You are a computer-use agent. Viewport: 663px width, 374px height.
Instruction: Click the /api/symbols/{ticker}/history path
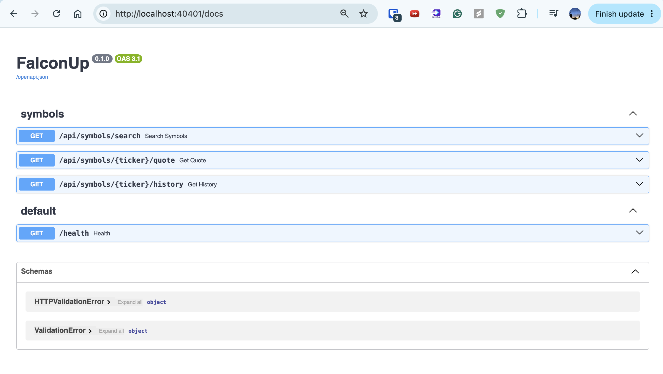[x=121, y=184]
